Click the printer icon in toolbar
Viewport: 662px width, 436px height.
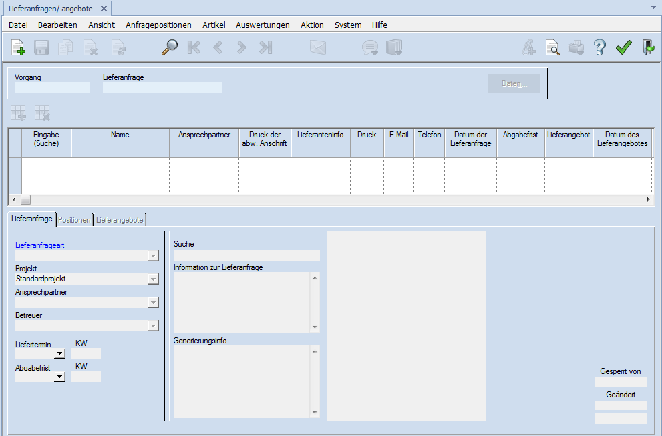tap(576, 48)
